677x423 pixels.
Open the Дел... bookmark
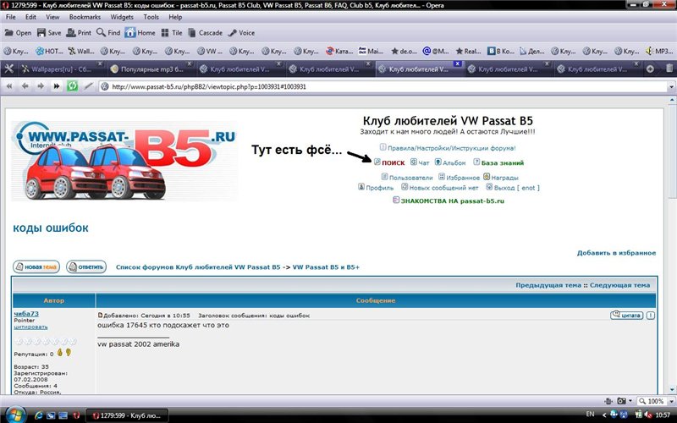click(x=531, y=51)
